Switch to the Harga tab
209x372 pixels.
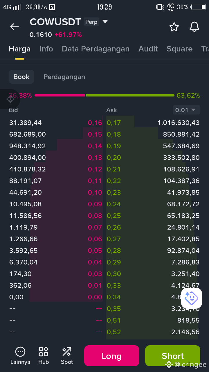[x=20, y=49]
